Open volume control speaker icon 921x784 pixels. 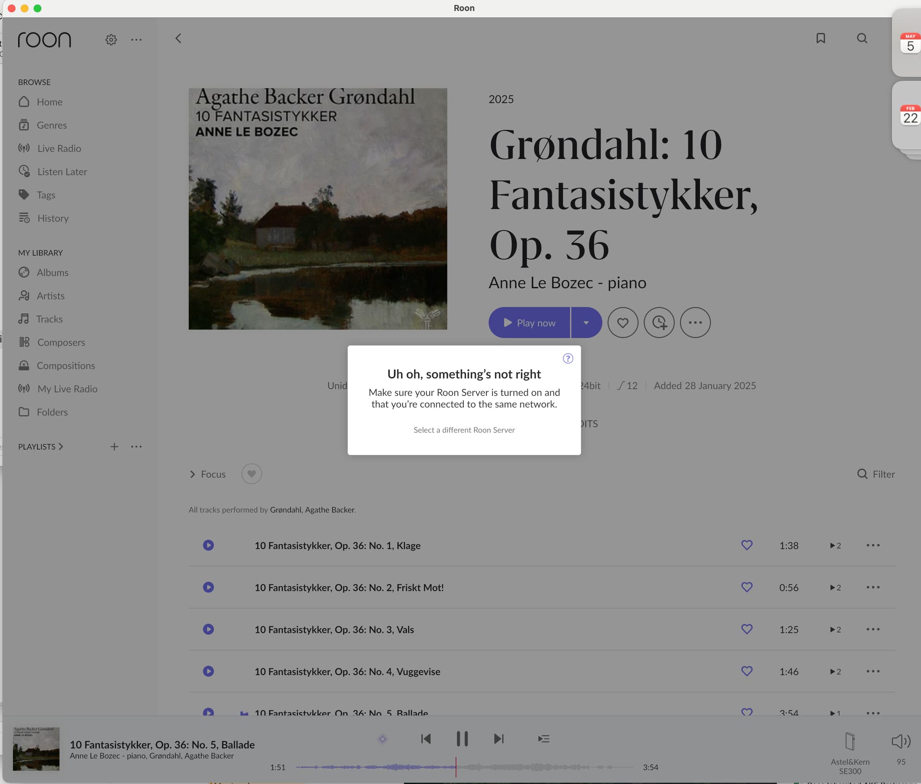click(x=901, y=741)
